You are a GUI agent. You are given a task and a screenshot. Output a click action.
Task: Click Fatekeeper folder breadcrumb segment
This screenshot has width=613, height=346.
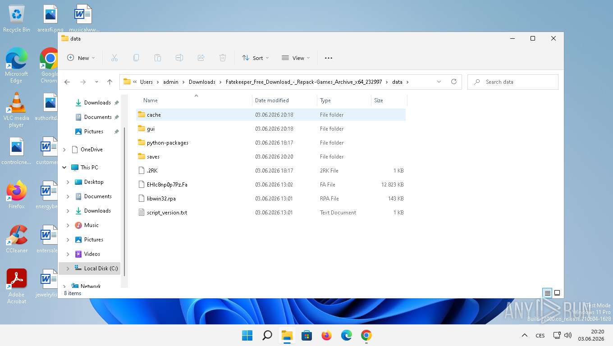[x=304, y=82]
